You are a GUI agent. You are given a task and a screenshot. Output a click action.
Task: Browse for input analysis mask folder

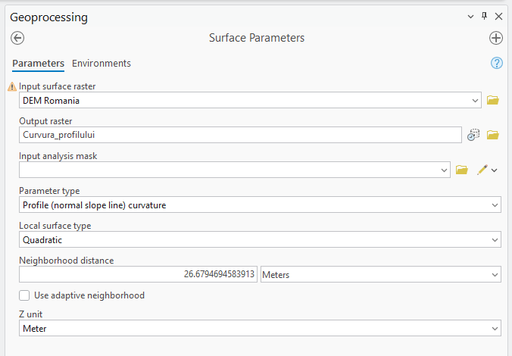pos(462,170)
